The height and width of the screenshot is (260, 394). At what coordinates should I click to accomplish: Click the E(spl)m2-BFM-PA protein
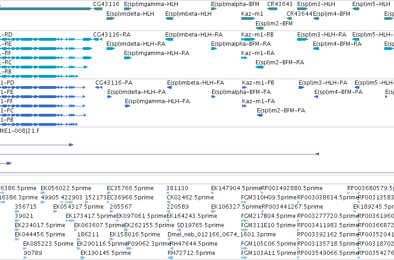(260, 115)
